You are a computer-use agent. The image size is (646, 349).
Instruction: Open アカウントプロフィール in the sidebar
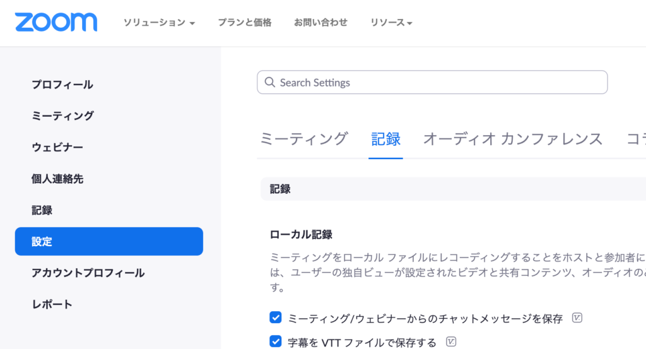pyautogui.click(x=88, y=273)
